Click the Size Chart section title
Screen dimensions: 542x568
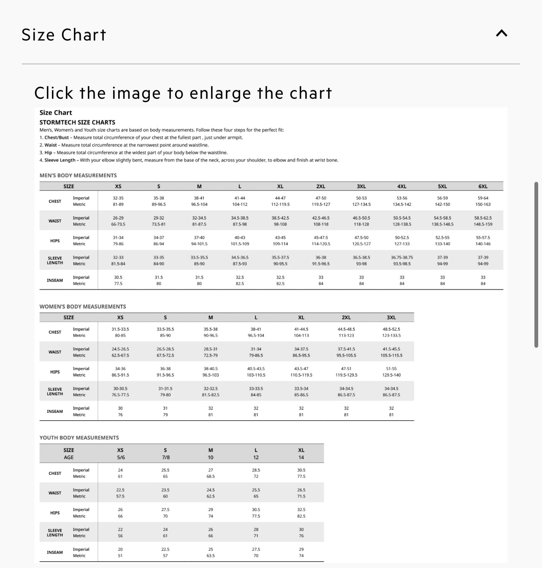tap(64, 35)
